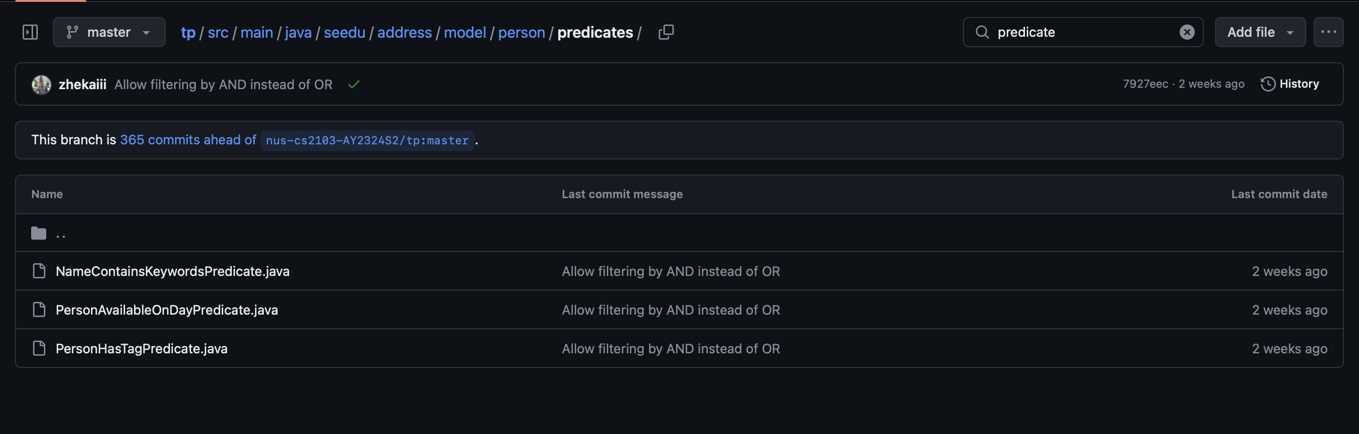Click the tp repository root breadcrumb
Image resolution: width=1359 pixels, height=434 pixels.
188,33
